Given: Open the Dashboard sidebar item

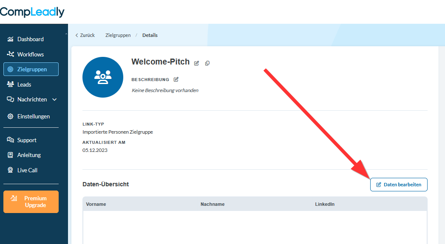Looking at the screenshot, I should pyautogui.click(x=31, y=39).
